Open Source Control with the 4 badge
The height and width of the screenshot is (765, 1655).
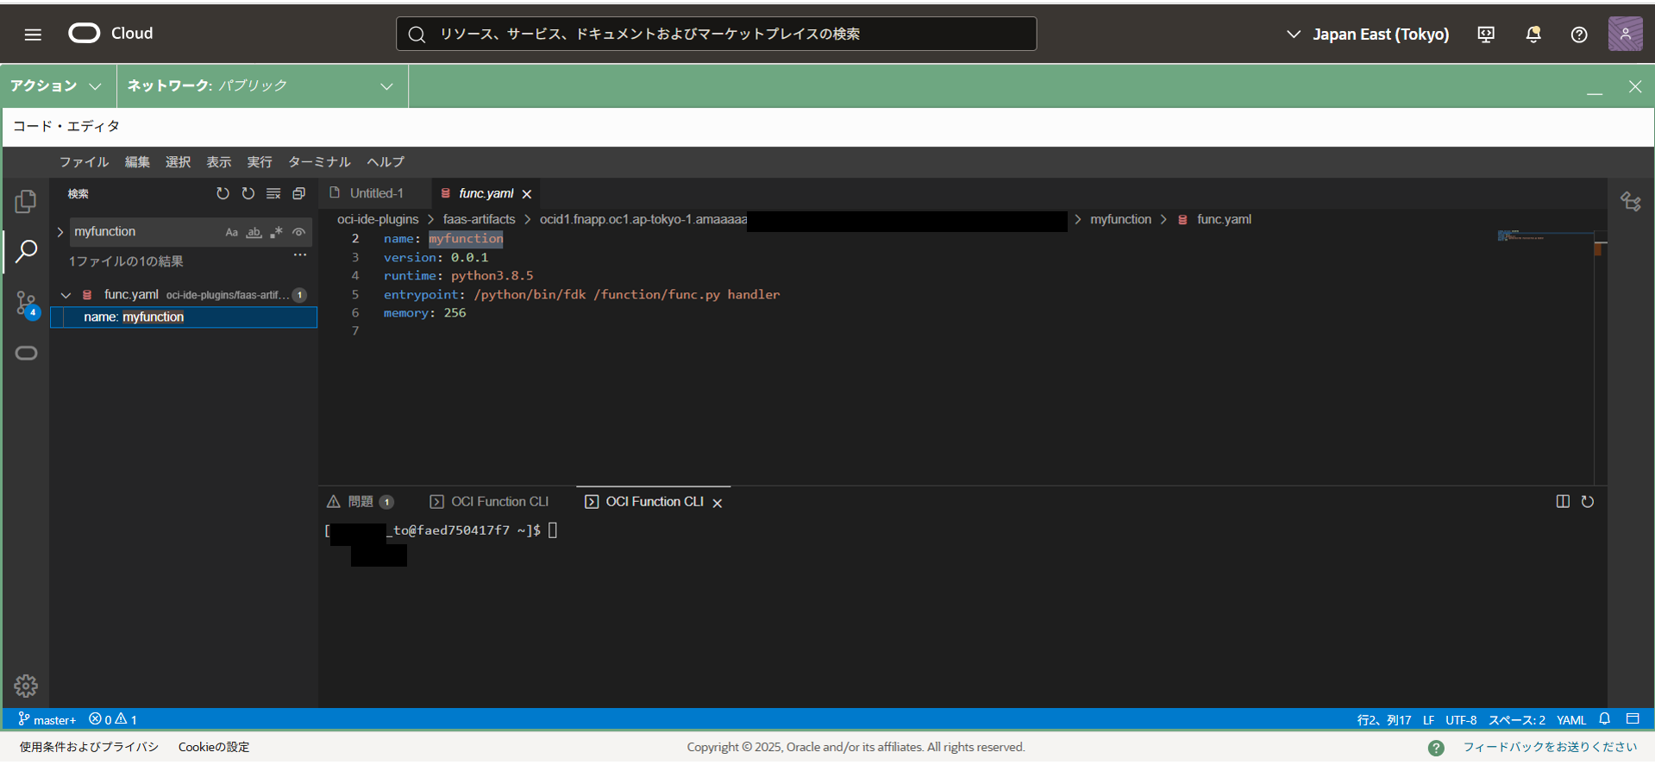click(26, 304)
